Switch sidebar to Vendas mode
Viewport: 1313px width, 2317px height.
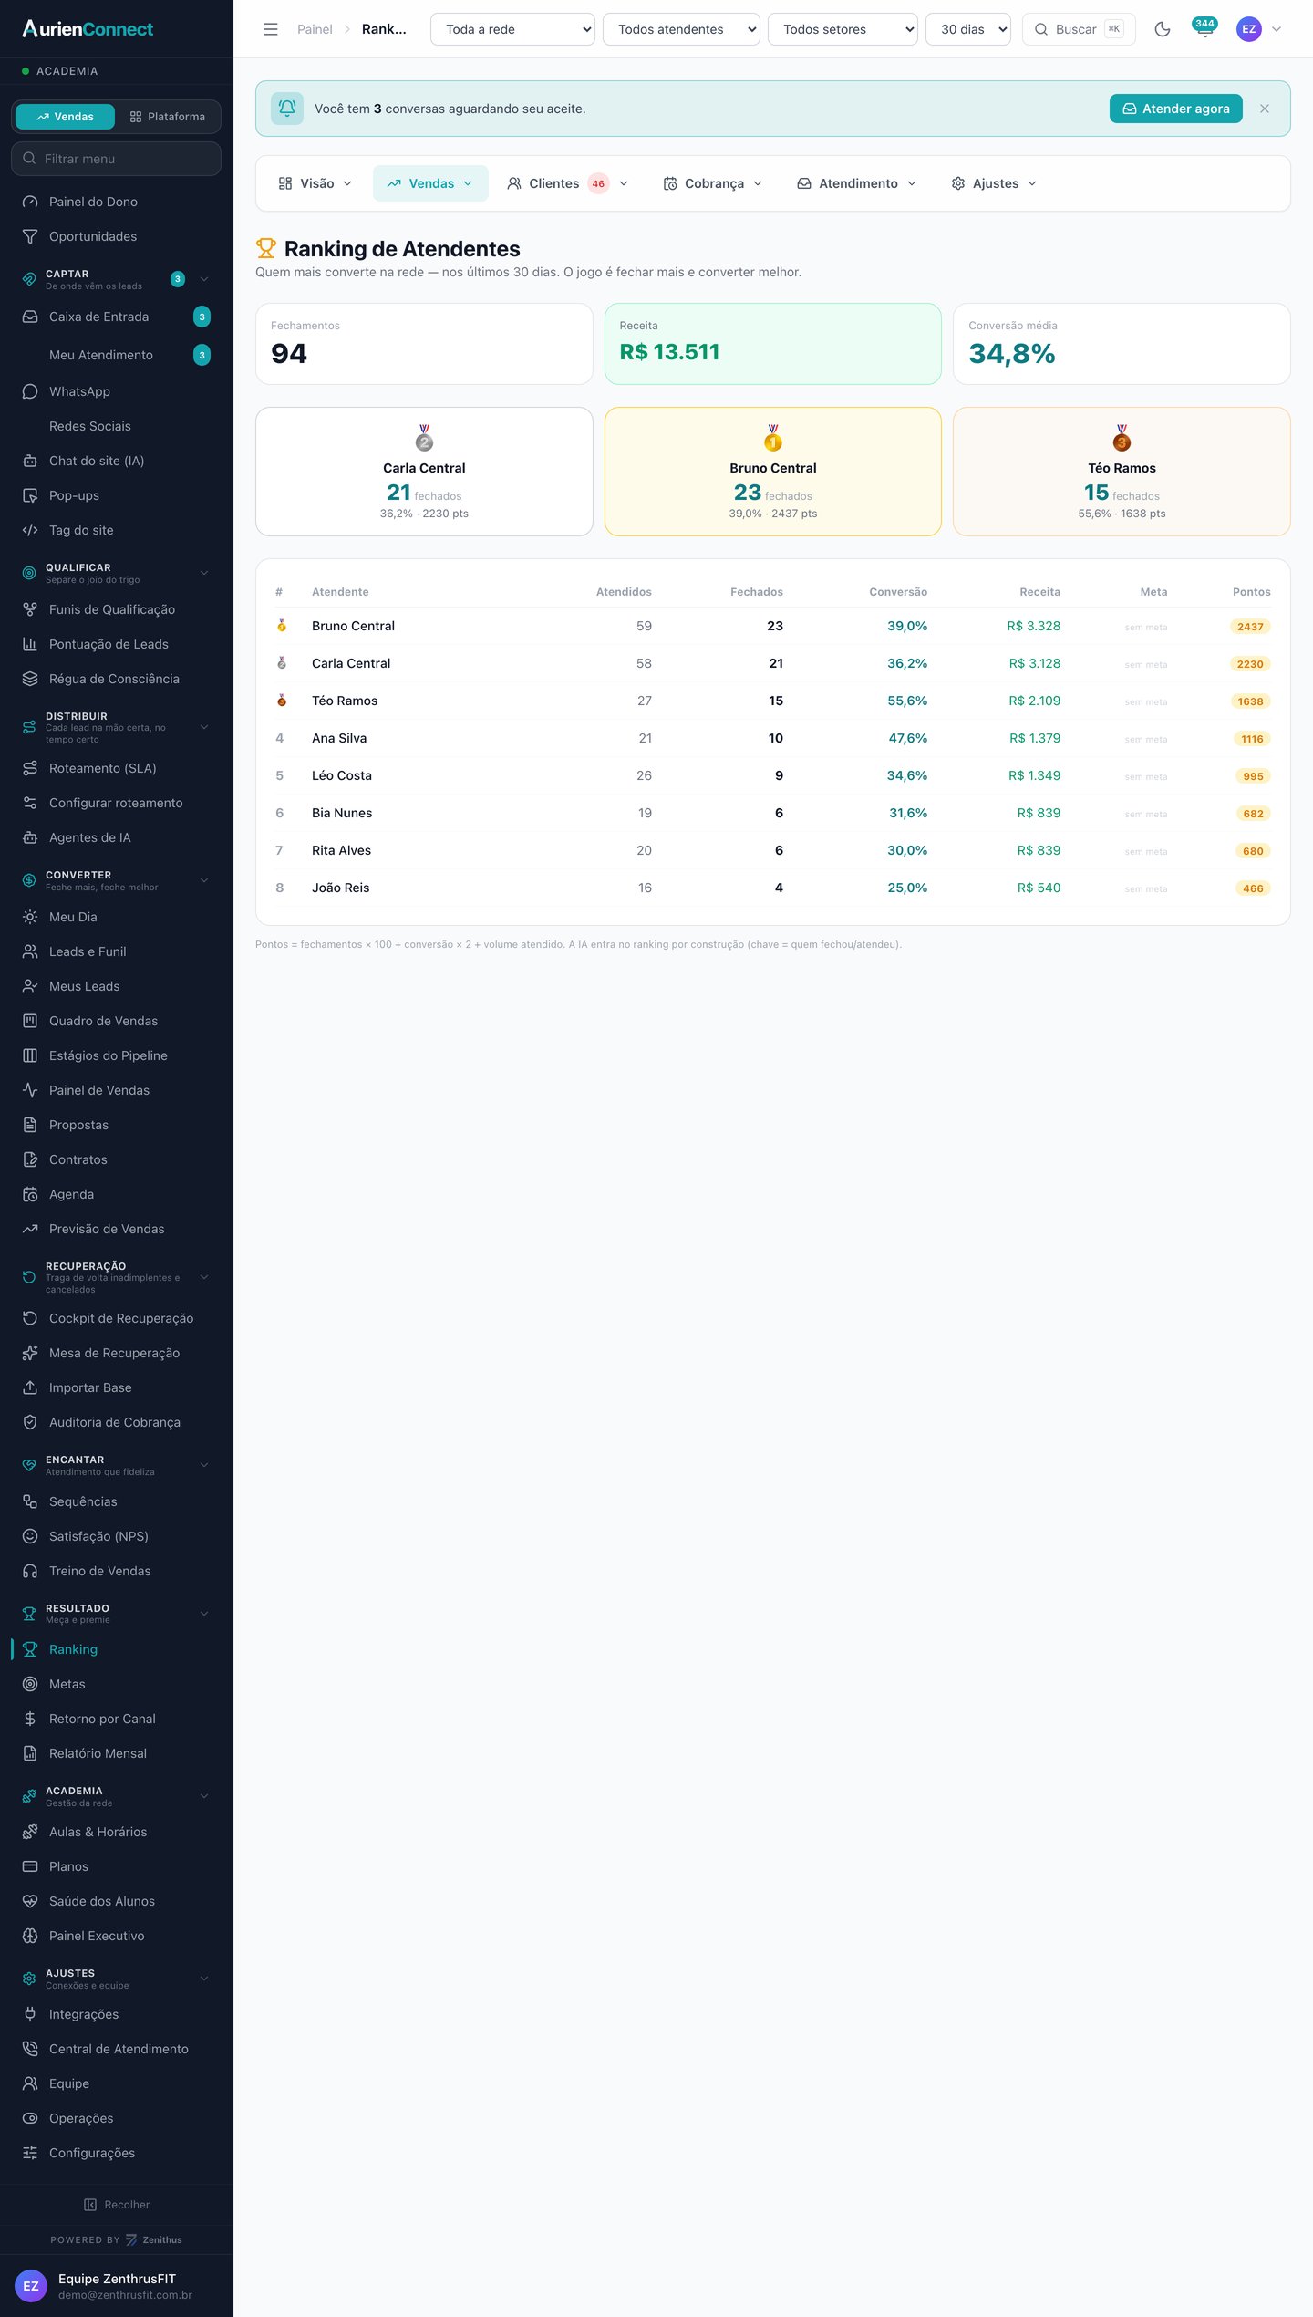66,117
